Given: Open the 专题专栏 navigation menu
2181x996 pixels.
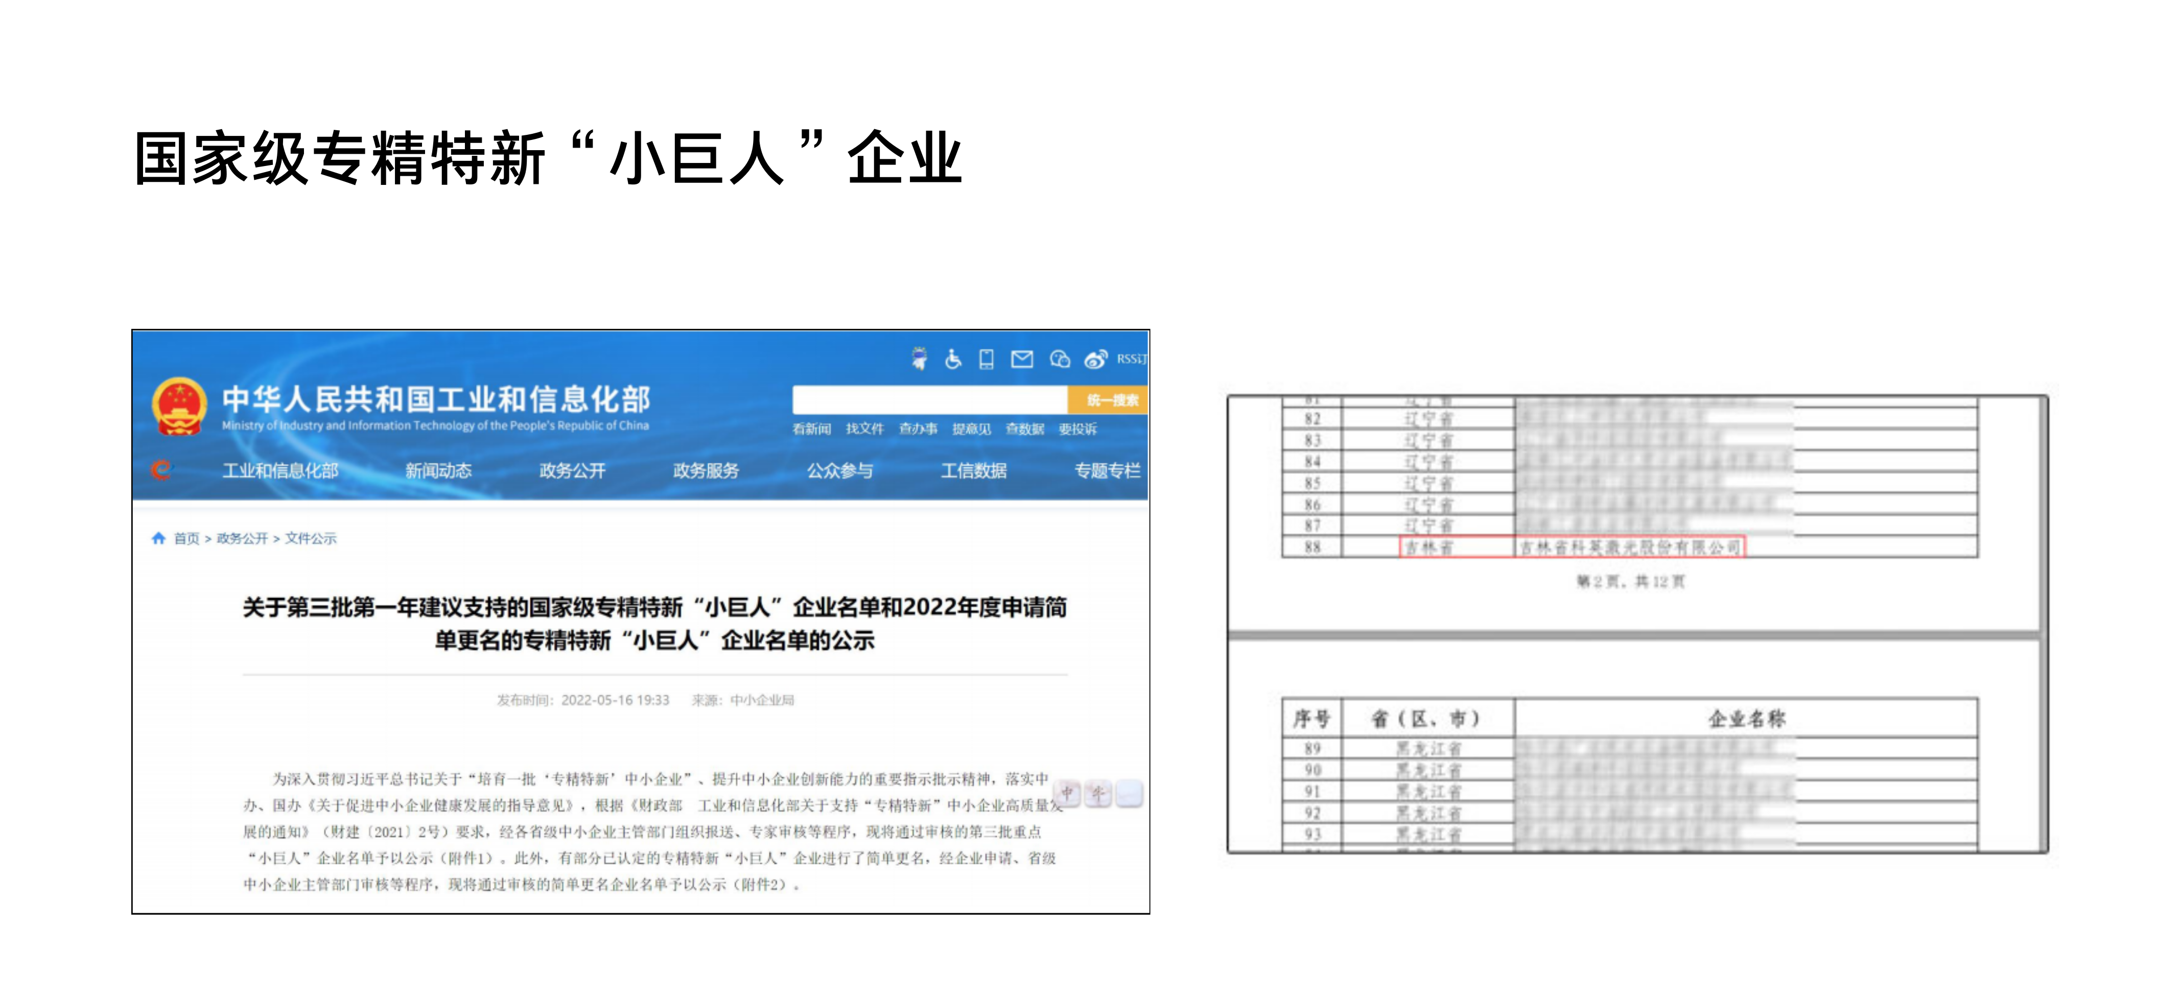Looking at the screenshot, I should [x=1108, y=470].
